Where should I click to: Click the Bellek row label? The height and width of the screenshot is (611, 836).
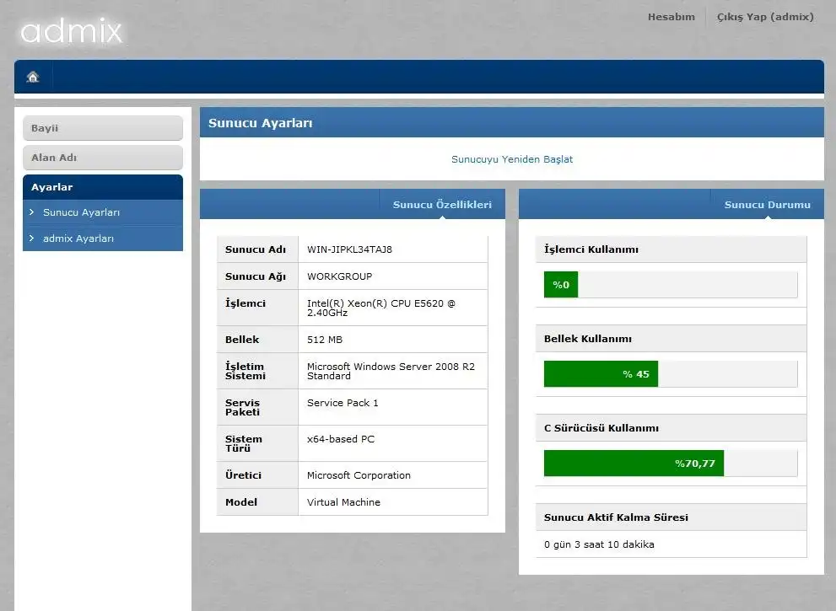[242, 340]
